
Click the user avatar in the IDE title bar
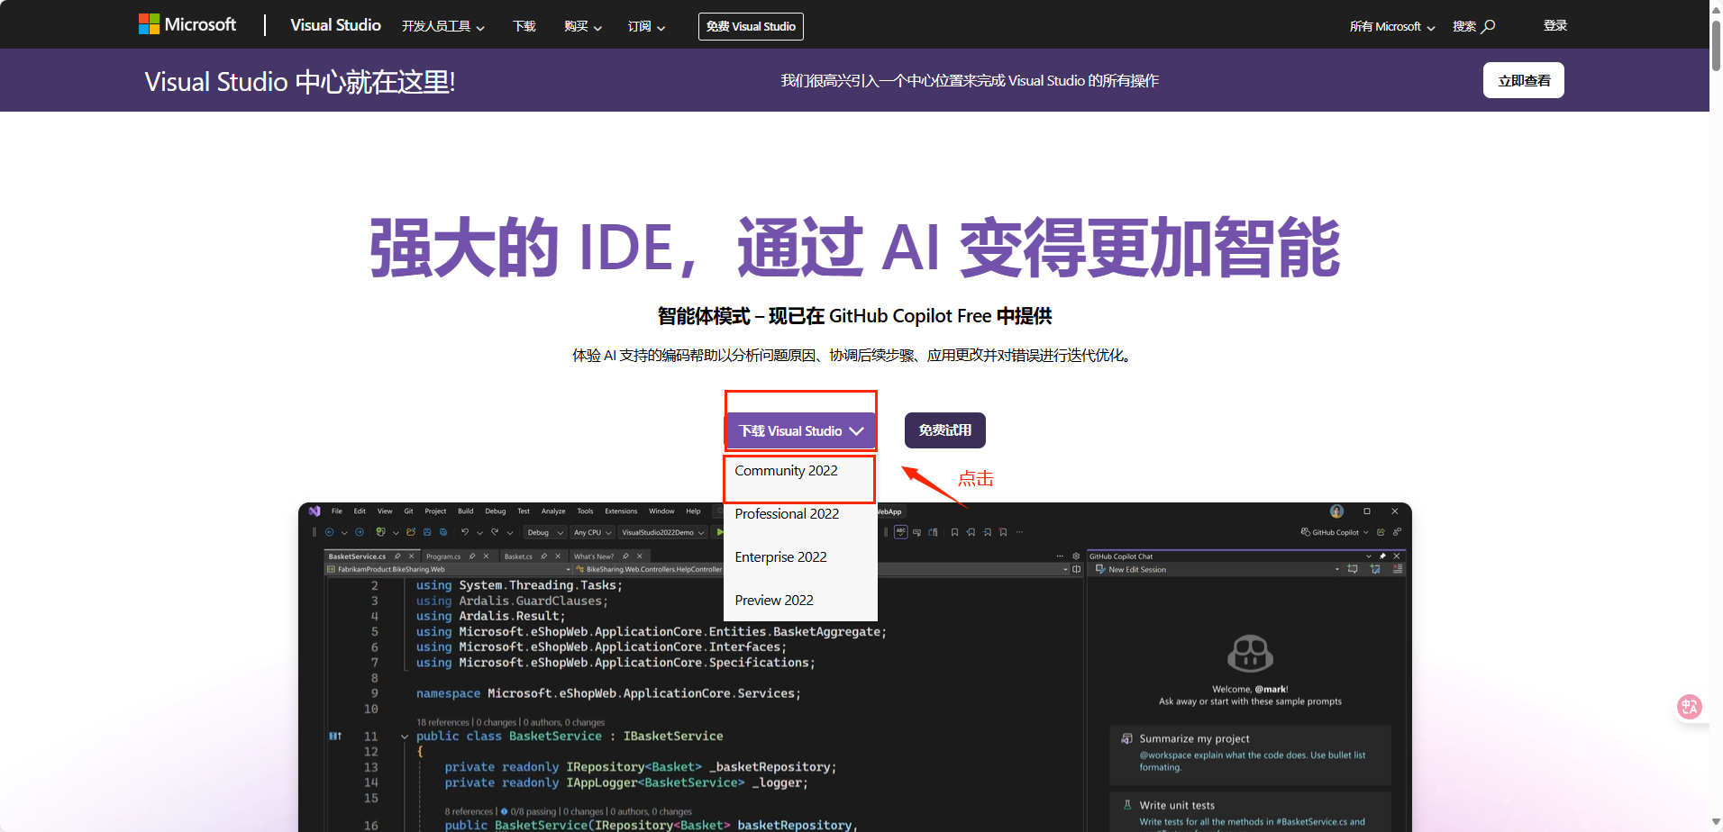click(1336, 511)
